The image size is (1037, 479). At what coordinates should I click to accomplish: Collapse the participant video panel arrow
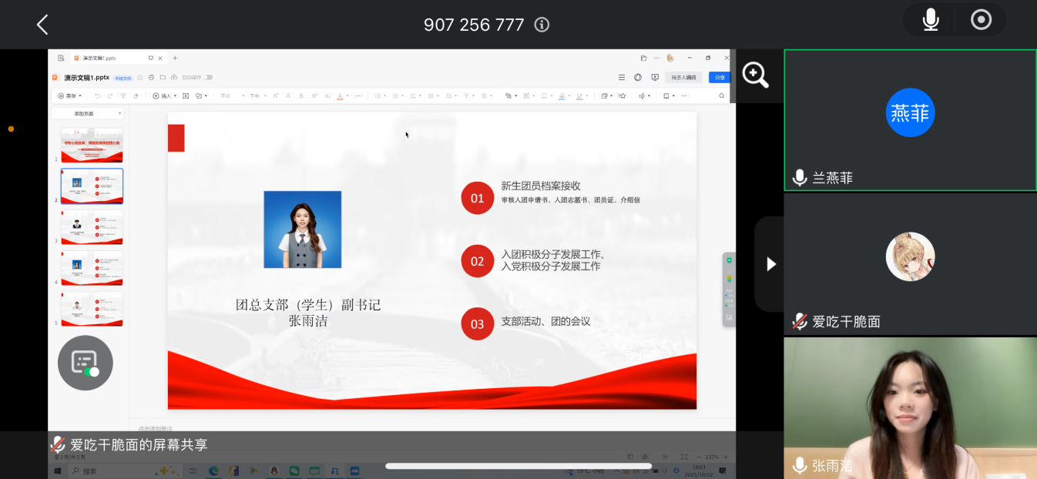point(770,264)
